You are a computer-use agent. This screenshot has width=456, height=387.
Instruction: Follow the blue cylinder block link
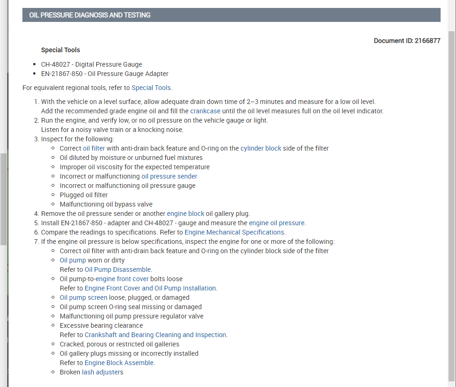coord(260,148)
